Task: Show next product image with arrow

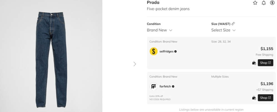Action: [x=135, y=64]
